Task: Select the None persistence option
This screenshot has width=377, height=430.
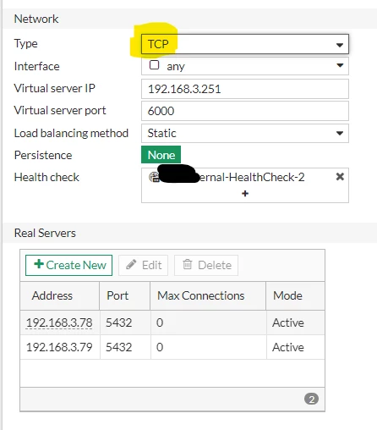Action: pos(161,155)
